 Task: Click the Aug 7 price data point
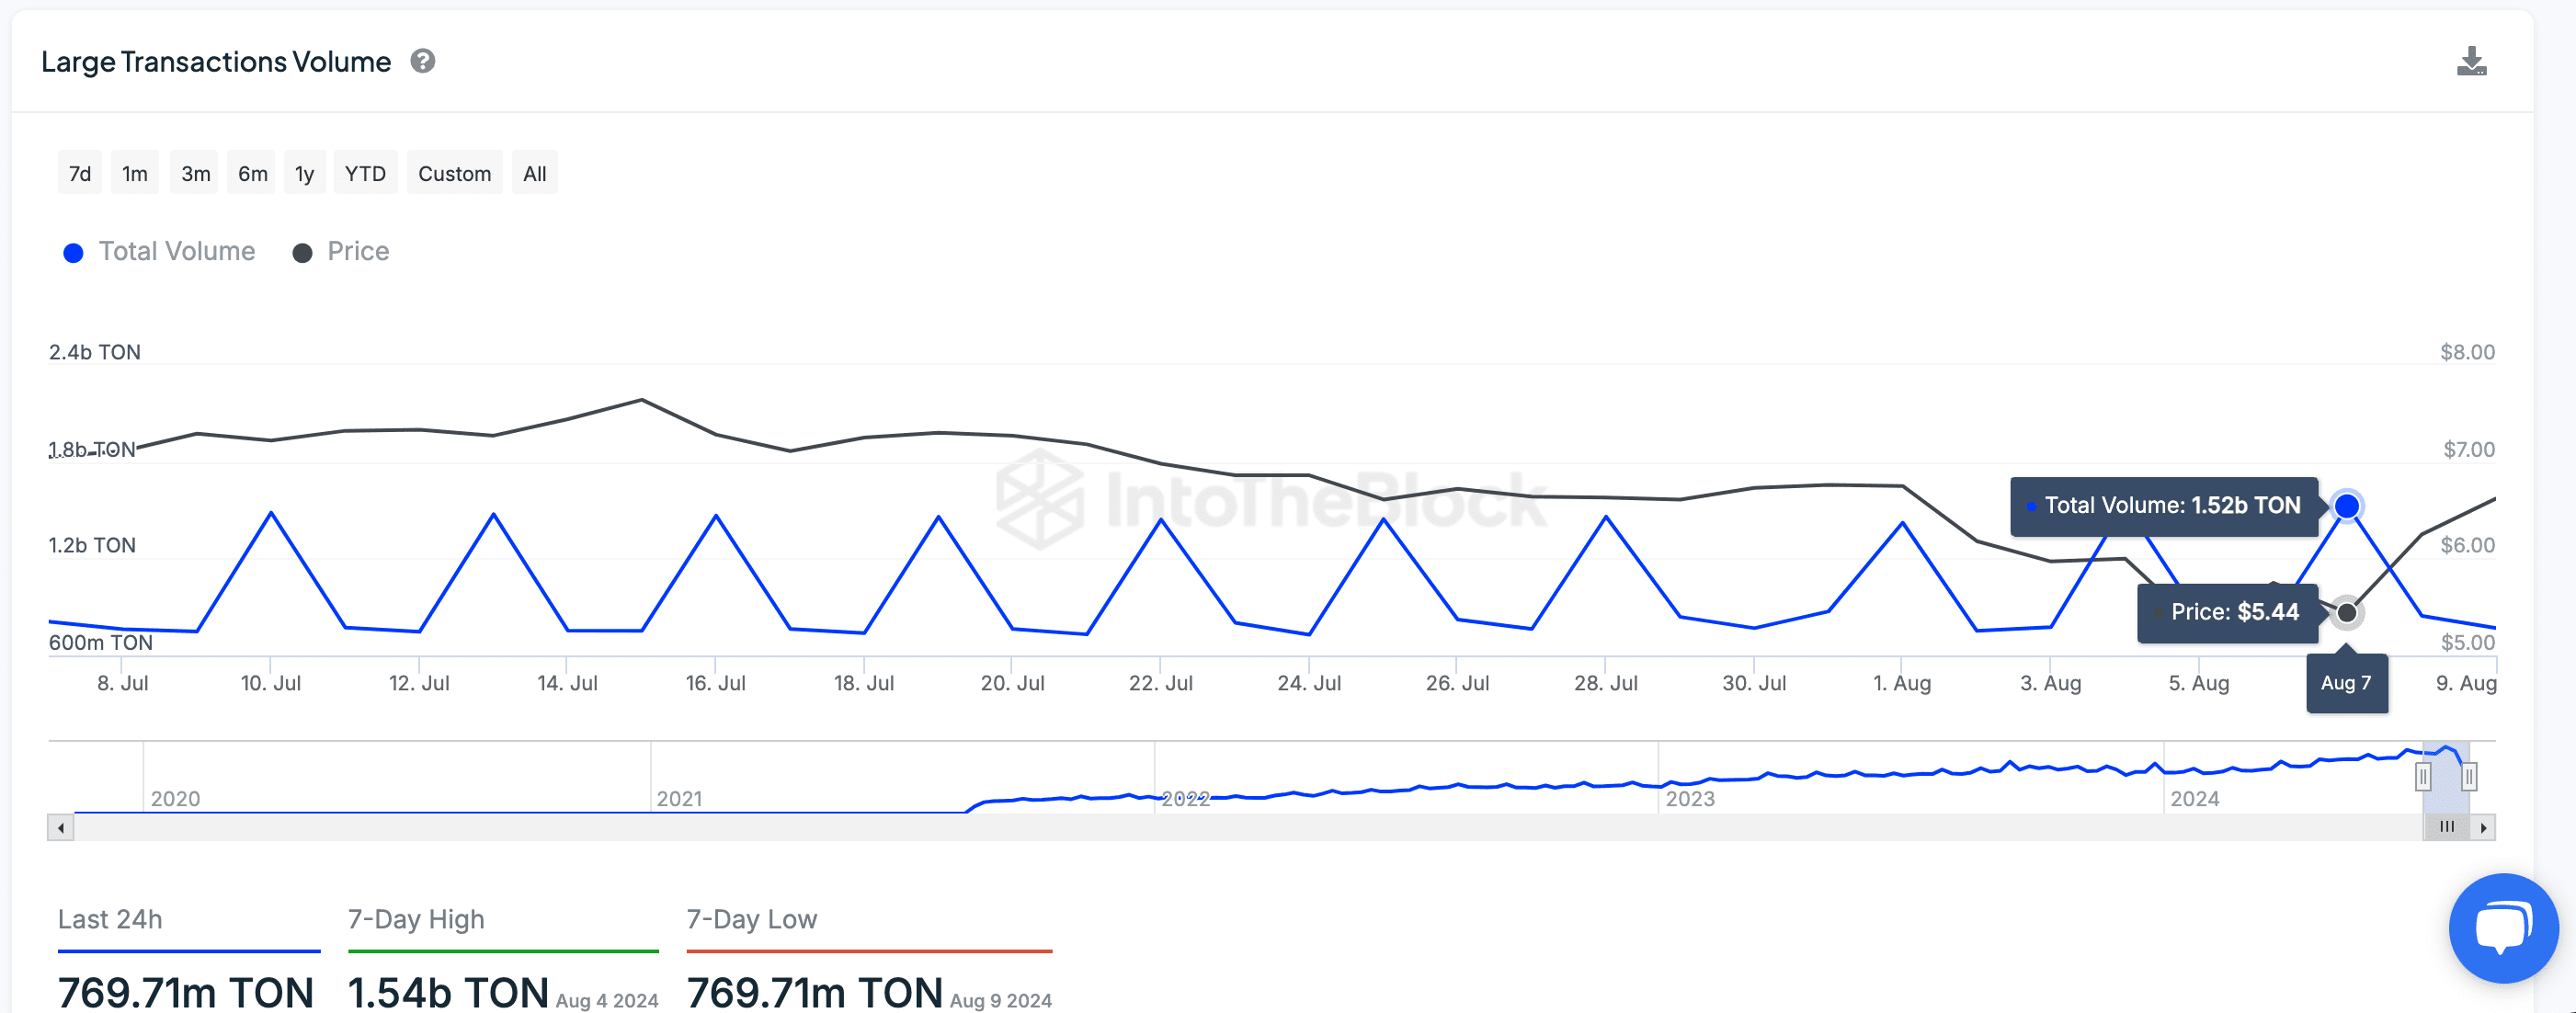coord(2346,612)
